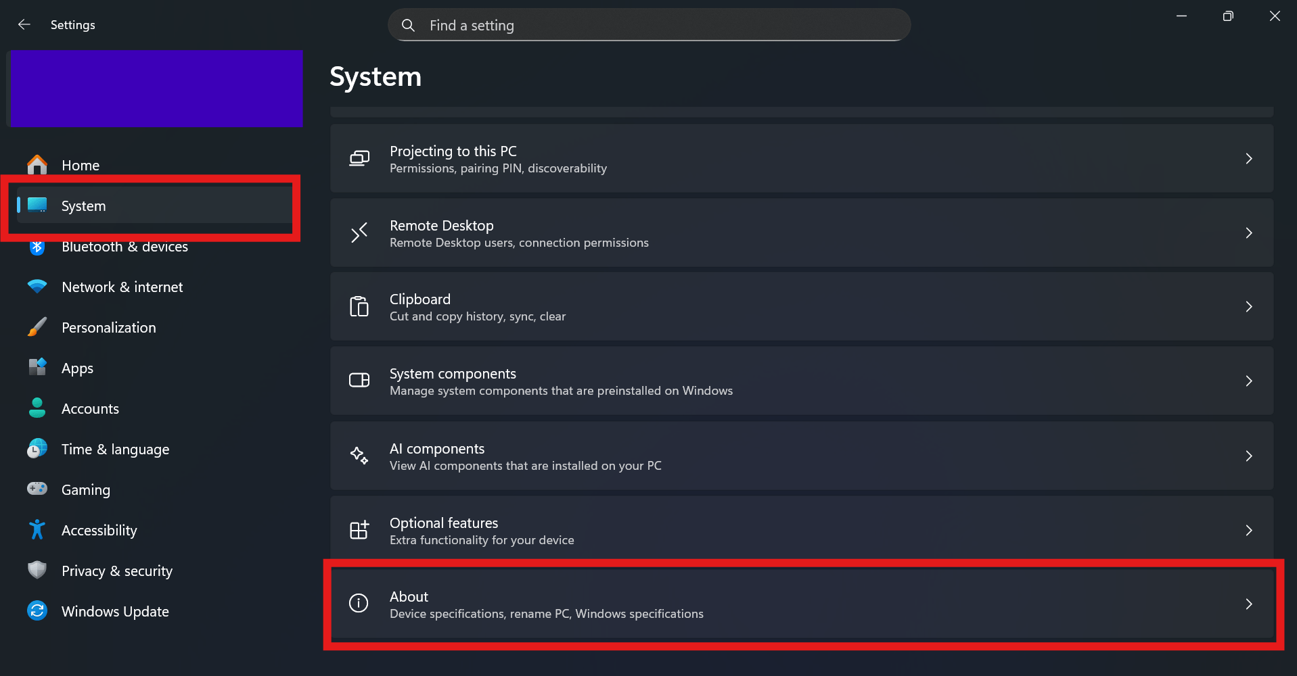The height and width of the screenshot is (676, 1297).
Task: Open Accounts settings section
Action: click(x=90, y=409)
